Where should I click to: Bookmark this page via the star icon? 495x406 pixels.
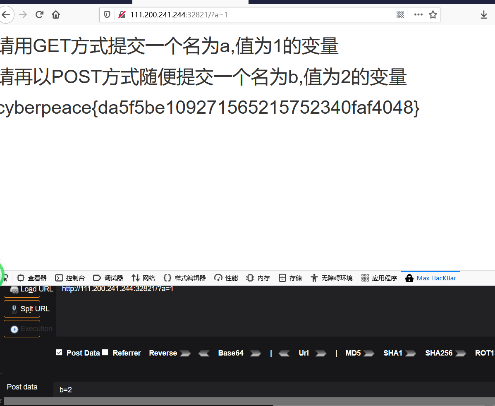[x=433, y=14]
